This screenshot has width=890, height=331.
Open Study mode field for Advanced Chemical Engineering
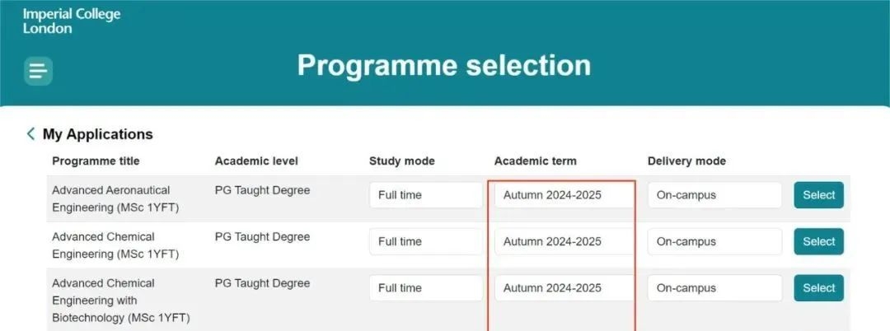425,241
